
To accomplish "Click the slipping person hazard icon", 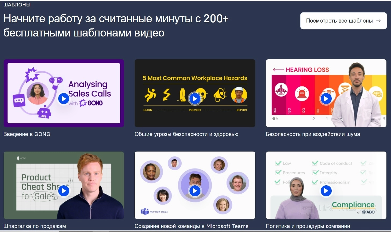I will tap(150, 95).
